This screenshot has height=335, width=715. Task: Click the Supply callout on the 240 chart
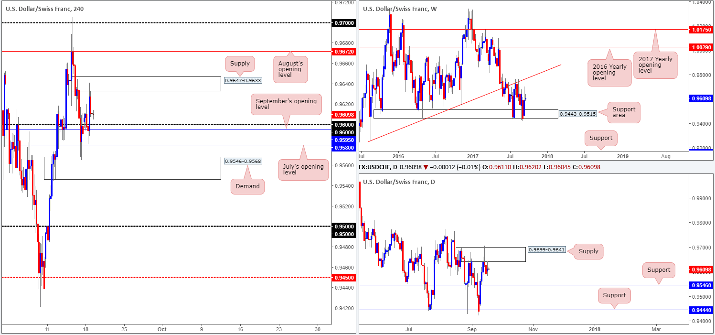[x=239, y=63]
